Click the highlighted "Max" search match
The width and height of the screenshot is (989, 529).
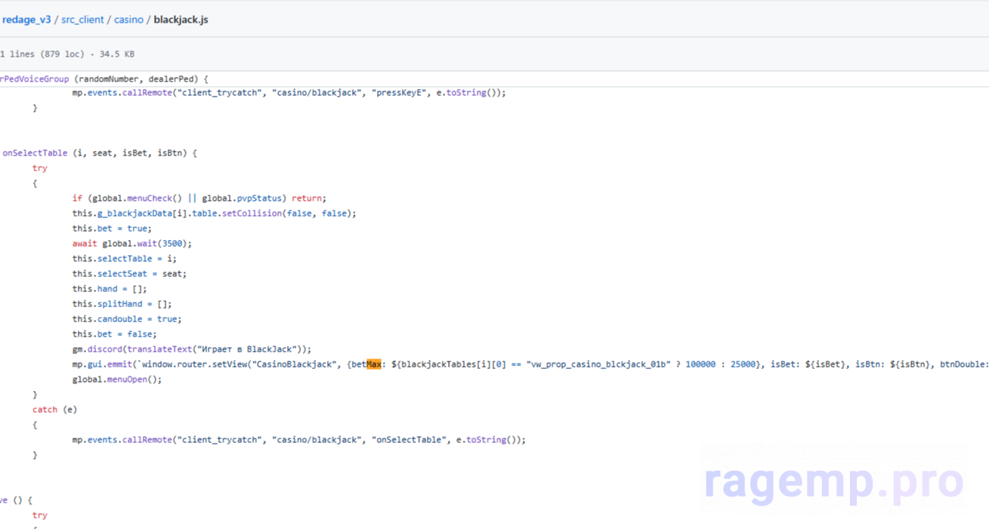tap(373, 364)
